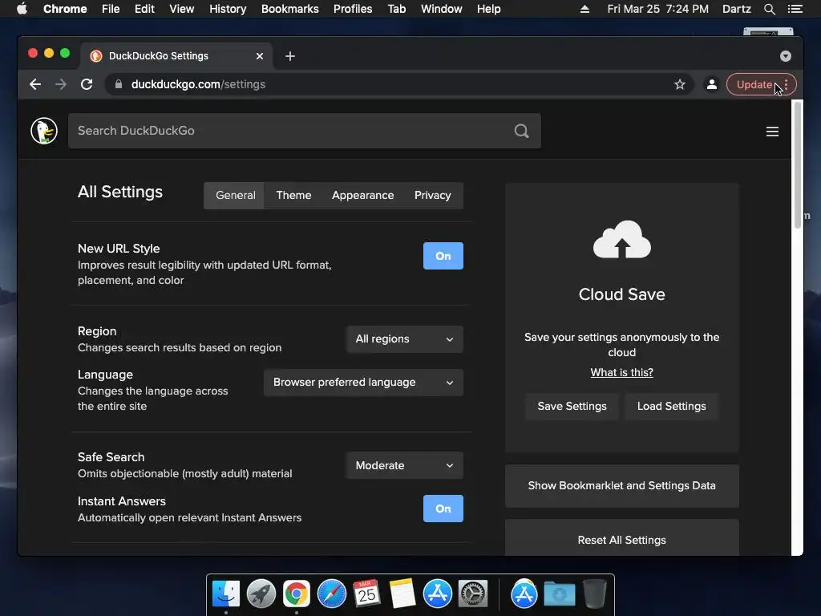The image size is (821, 616).
Task: Click Show Bookmarklet and Settings Data
Action: pos(622,485)
